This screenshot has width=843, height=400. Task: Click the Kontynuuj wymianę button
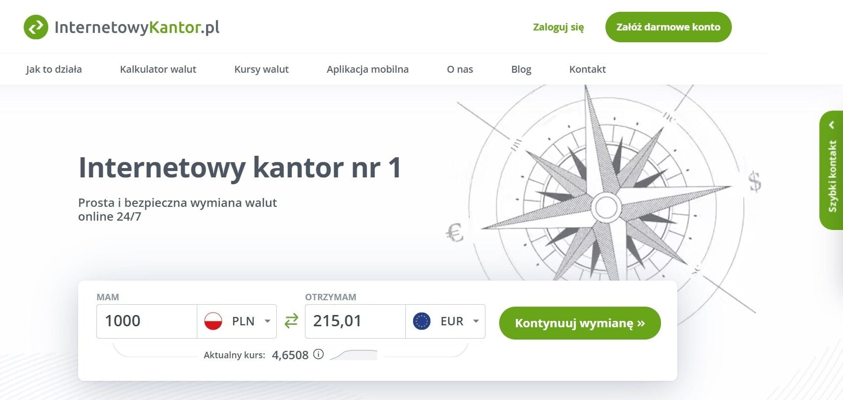pyautogui.click(x=579, y=323)
